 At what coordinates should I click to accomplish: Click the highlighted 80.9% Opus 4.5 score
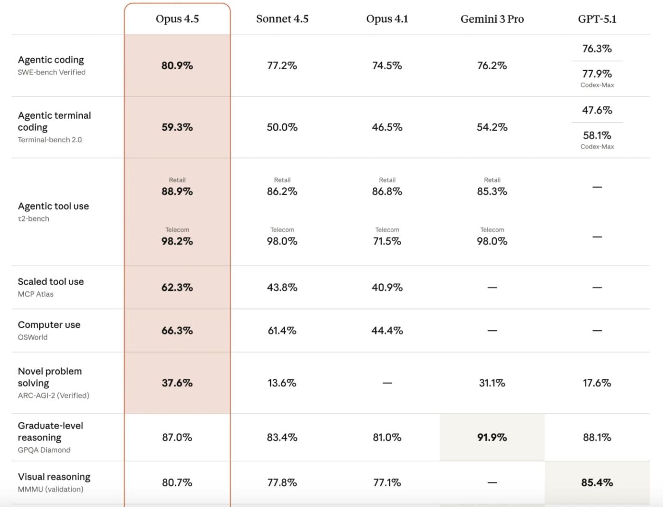177,66
